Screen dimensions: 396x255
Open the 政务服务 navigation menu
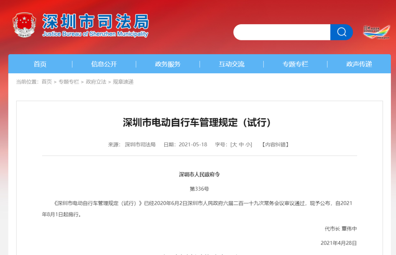[167, 64]
